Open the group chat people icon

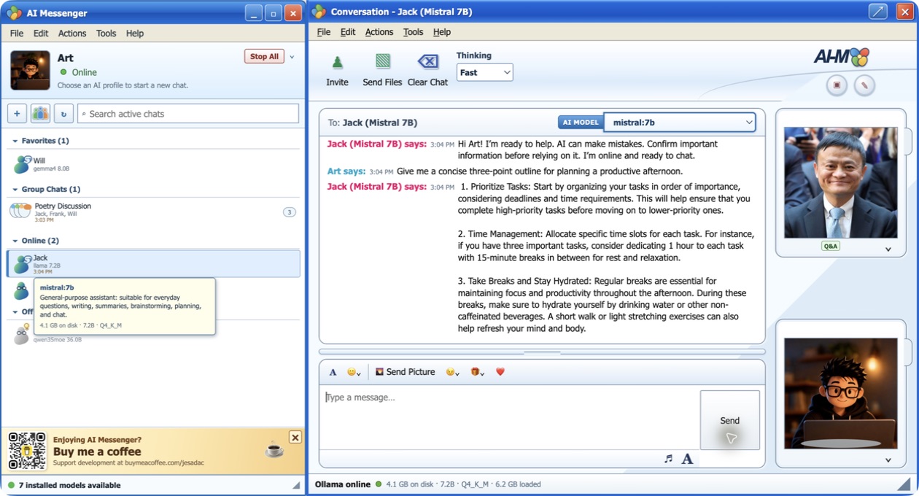pyautogui.click(x=40, y=114)
